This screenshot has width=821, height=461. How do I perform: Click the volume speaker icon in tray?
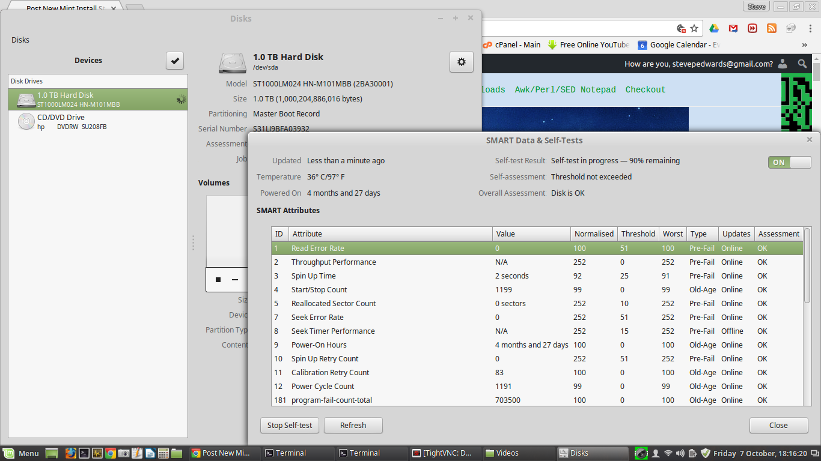(x=680, y=453)
